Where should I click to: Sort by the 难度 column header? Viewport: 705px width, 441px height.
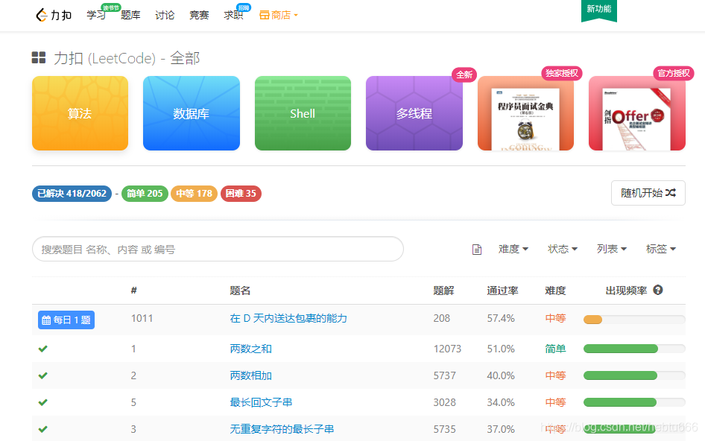[x=555, y=291]
